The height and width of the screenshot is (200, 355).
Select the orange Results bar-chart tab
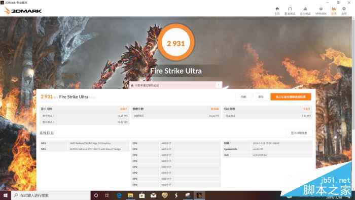(x=334, y=11)
